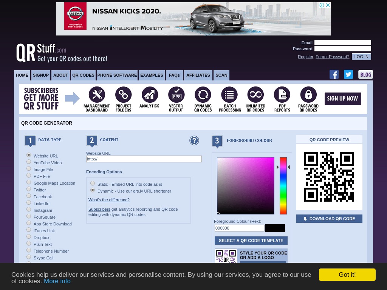Select the YouTube Video data type
The width and height of the screenshot is (387, 290).
point(29,162)
